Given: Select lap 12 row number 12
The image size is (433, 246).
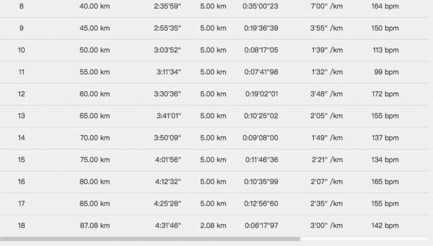Looking at the screenshot, I should [21, 94].
